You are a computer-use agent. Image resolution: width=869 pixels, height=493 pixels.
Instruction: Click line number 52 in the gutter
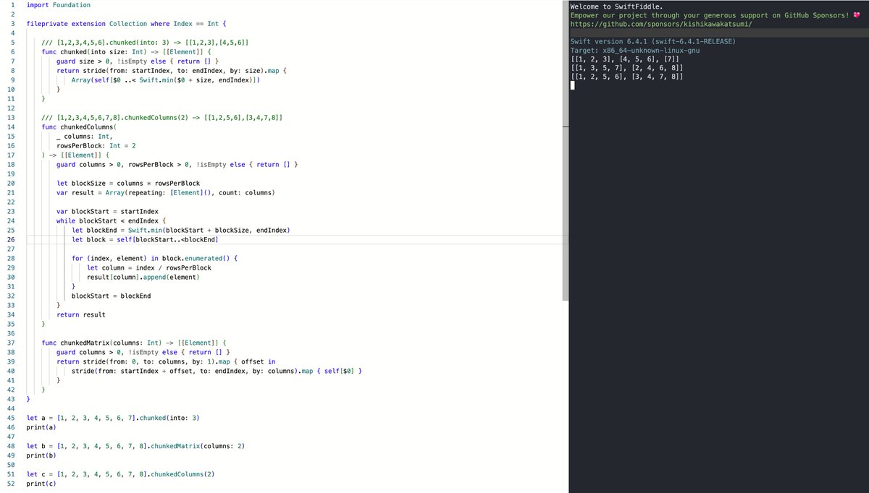coord(12,484)
